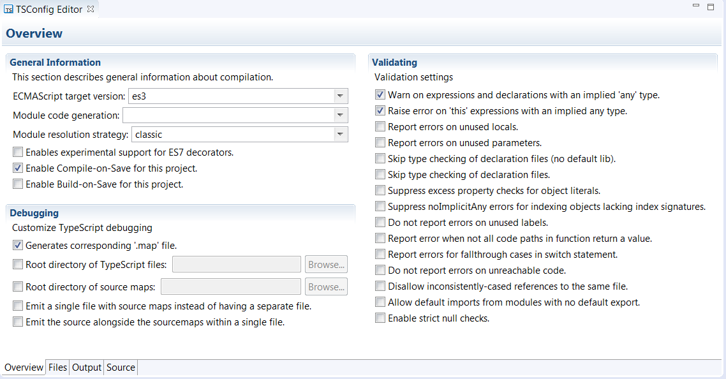Click the Root directory of source maps field

click(x=230, y=286)
